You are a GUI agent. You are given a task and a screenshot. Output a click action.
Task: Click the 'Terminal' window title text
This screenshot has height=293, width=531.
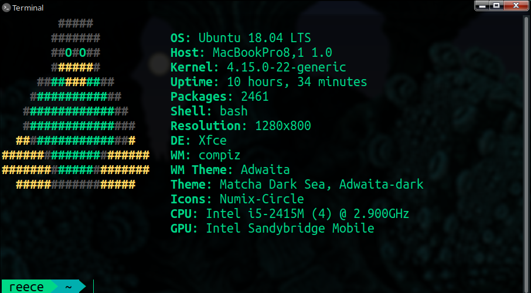coord(28,8)
